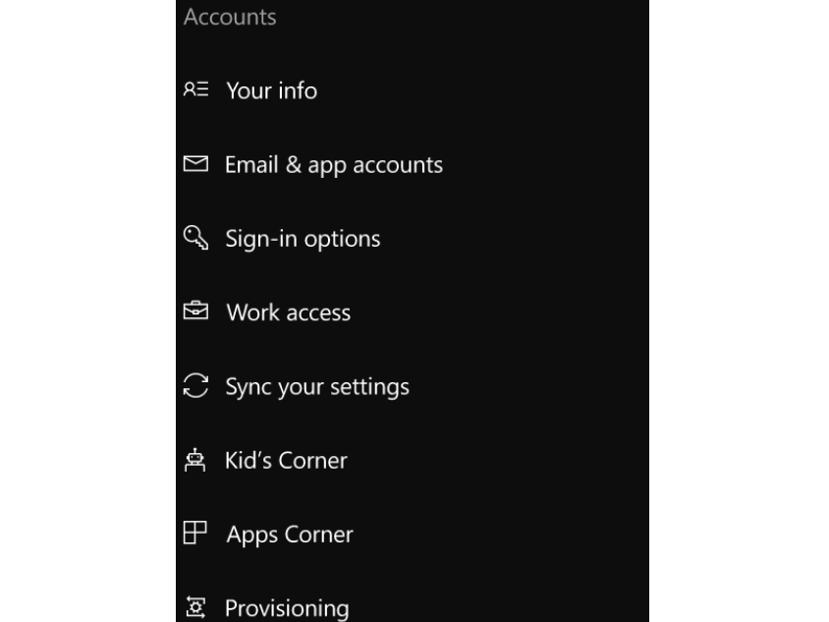The width and height of the screenshot is (829, 622).
Task: Click the Accounts page header
Action: click(x=230, y=17)
